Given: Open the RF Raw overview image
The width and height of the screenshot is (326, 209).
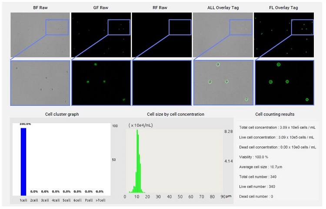Looking at the screenshot, I should point(162,35).
